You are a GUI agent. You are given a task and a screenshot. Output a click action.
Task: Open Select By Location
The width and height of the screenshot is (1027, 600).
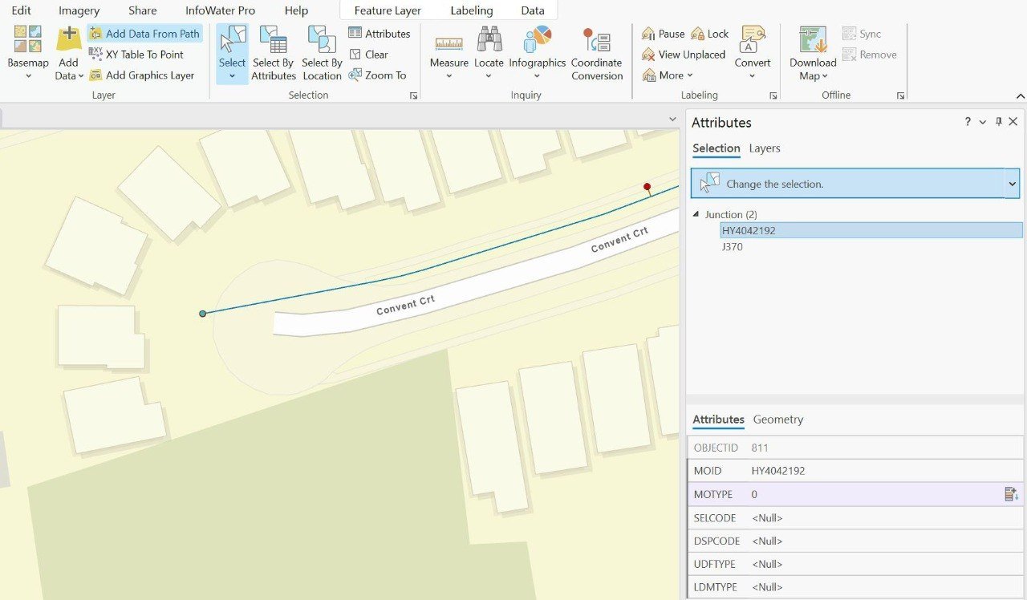coord(322,53)
